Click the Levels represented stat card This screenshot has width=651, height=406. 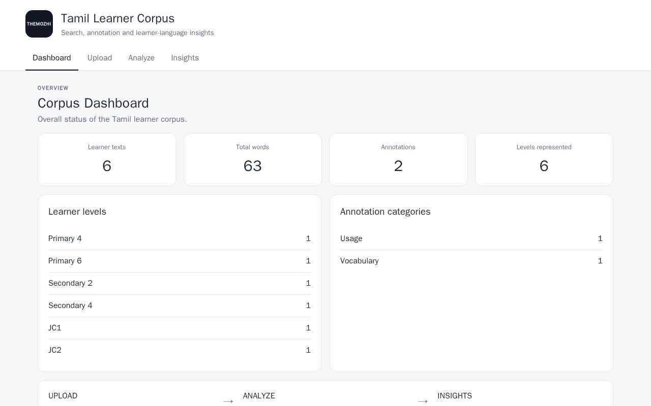tap(544, 159)
